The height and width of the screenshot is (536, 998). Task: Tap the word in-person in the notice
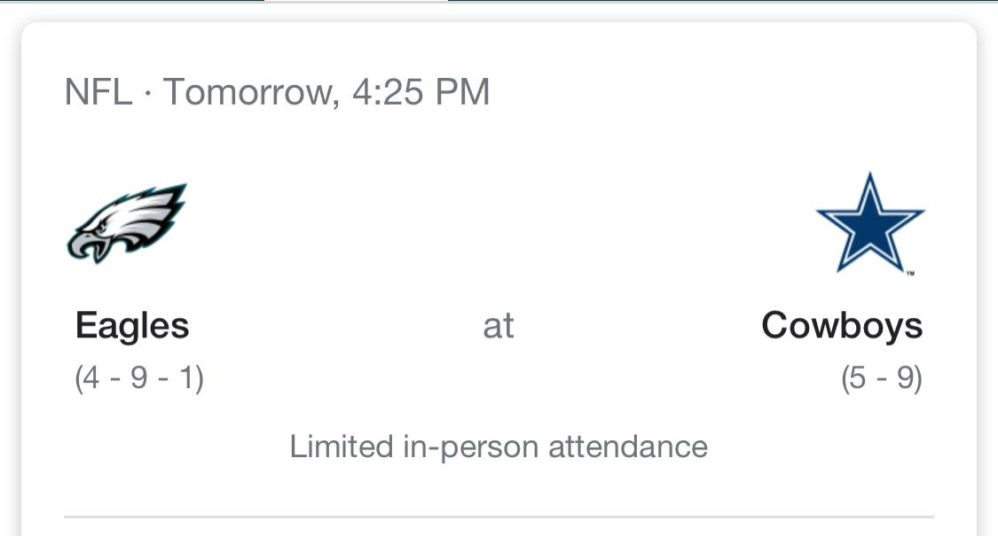click(471, 447)
